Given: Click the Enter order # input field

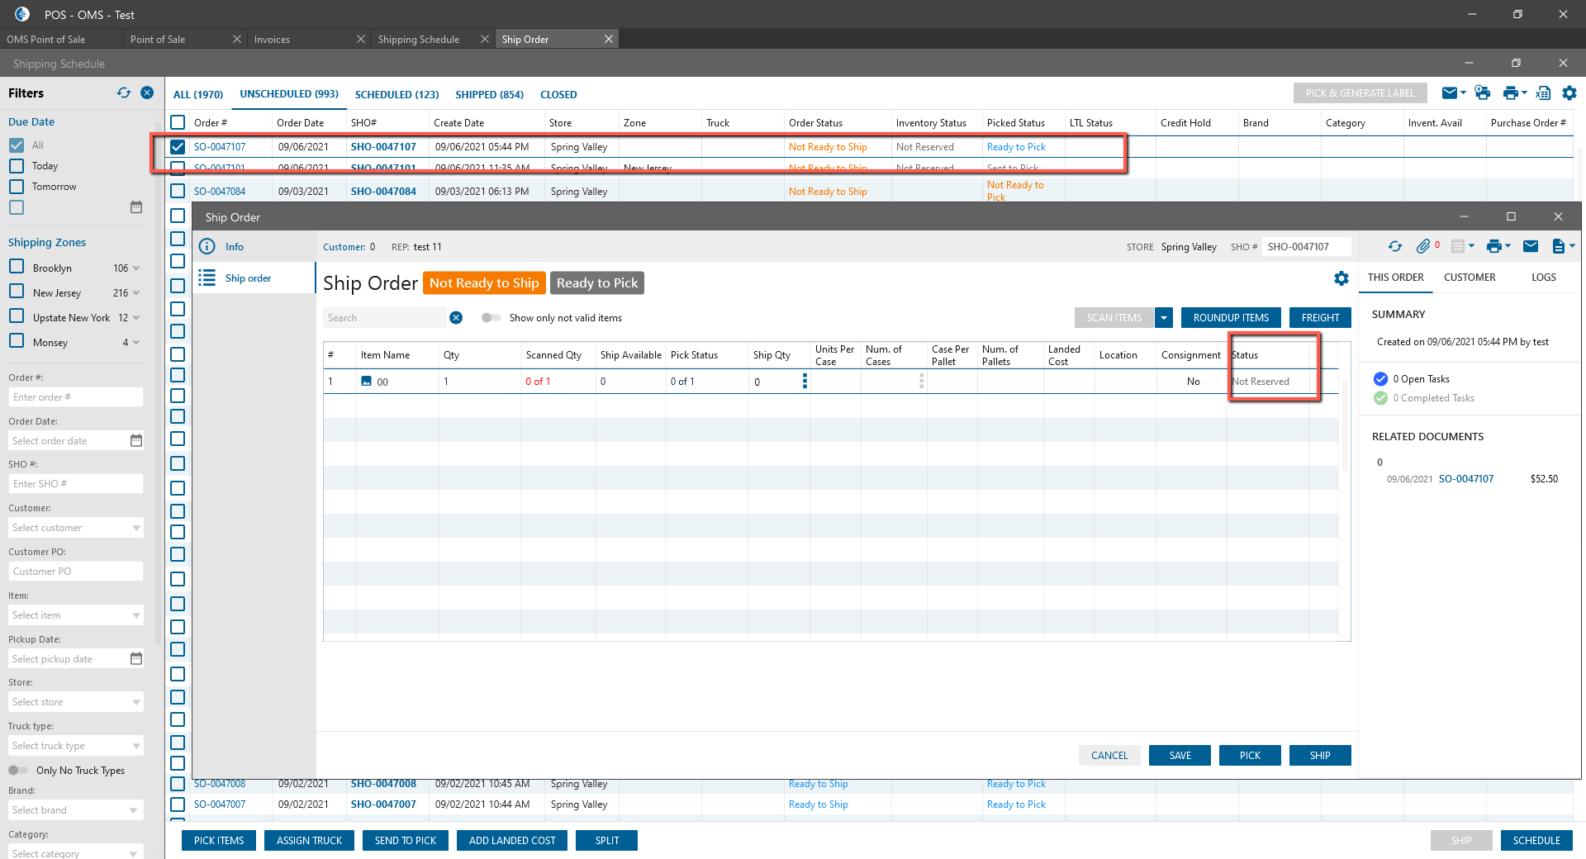Looking at the screenshot, I should click(x=75, y=397).
